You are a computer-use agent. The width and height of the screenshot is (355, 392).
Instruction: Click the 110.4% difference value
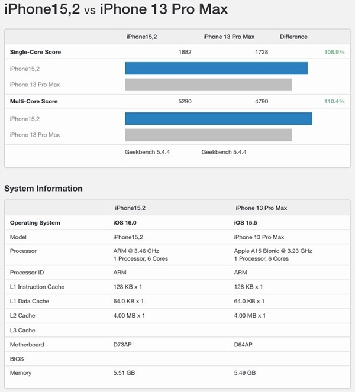334,101
